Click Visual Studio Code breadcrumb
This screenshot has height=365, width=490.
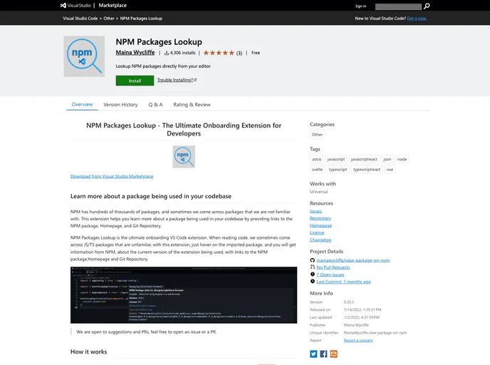tap(80, 19)
